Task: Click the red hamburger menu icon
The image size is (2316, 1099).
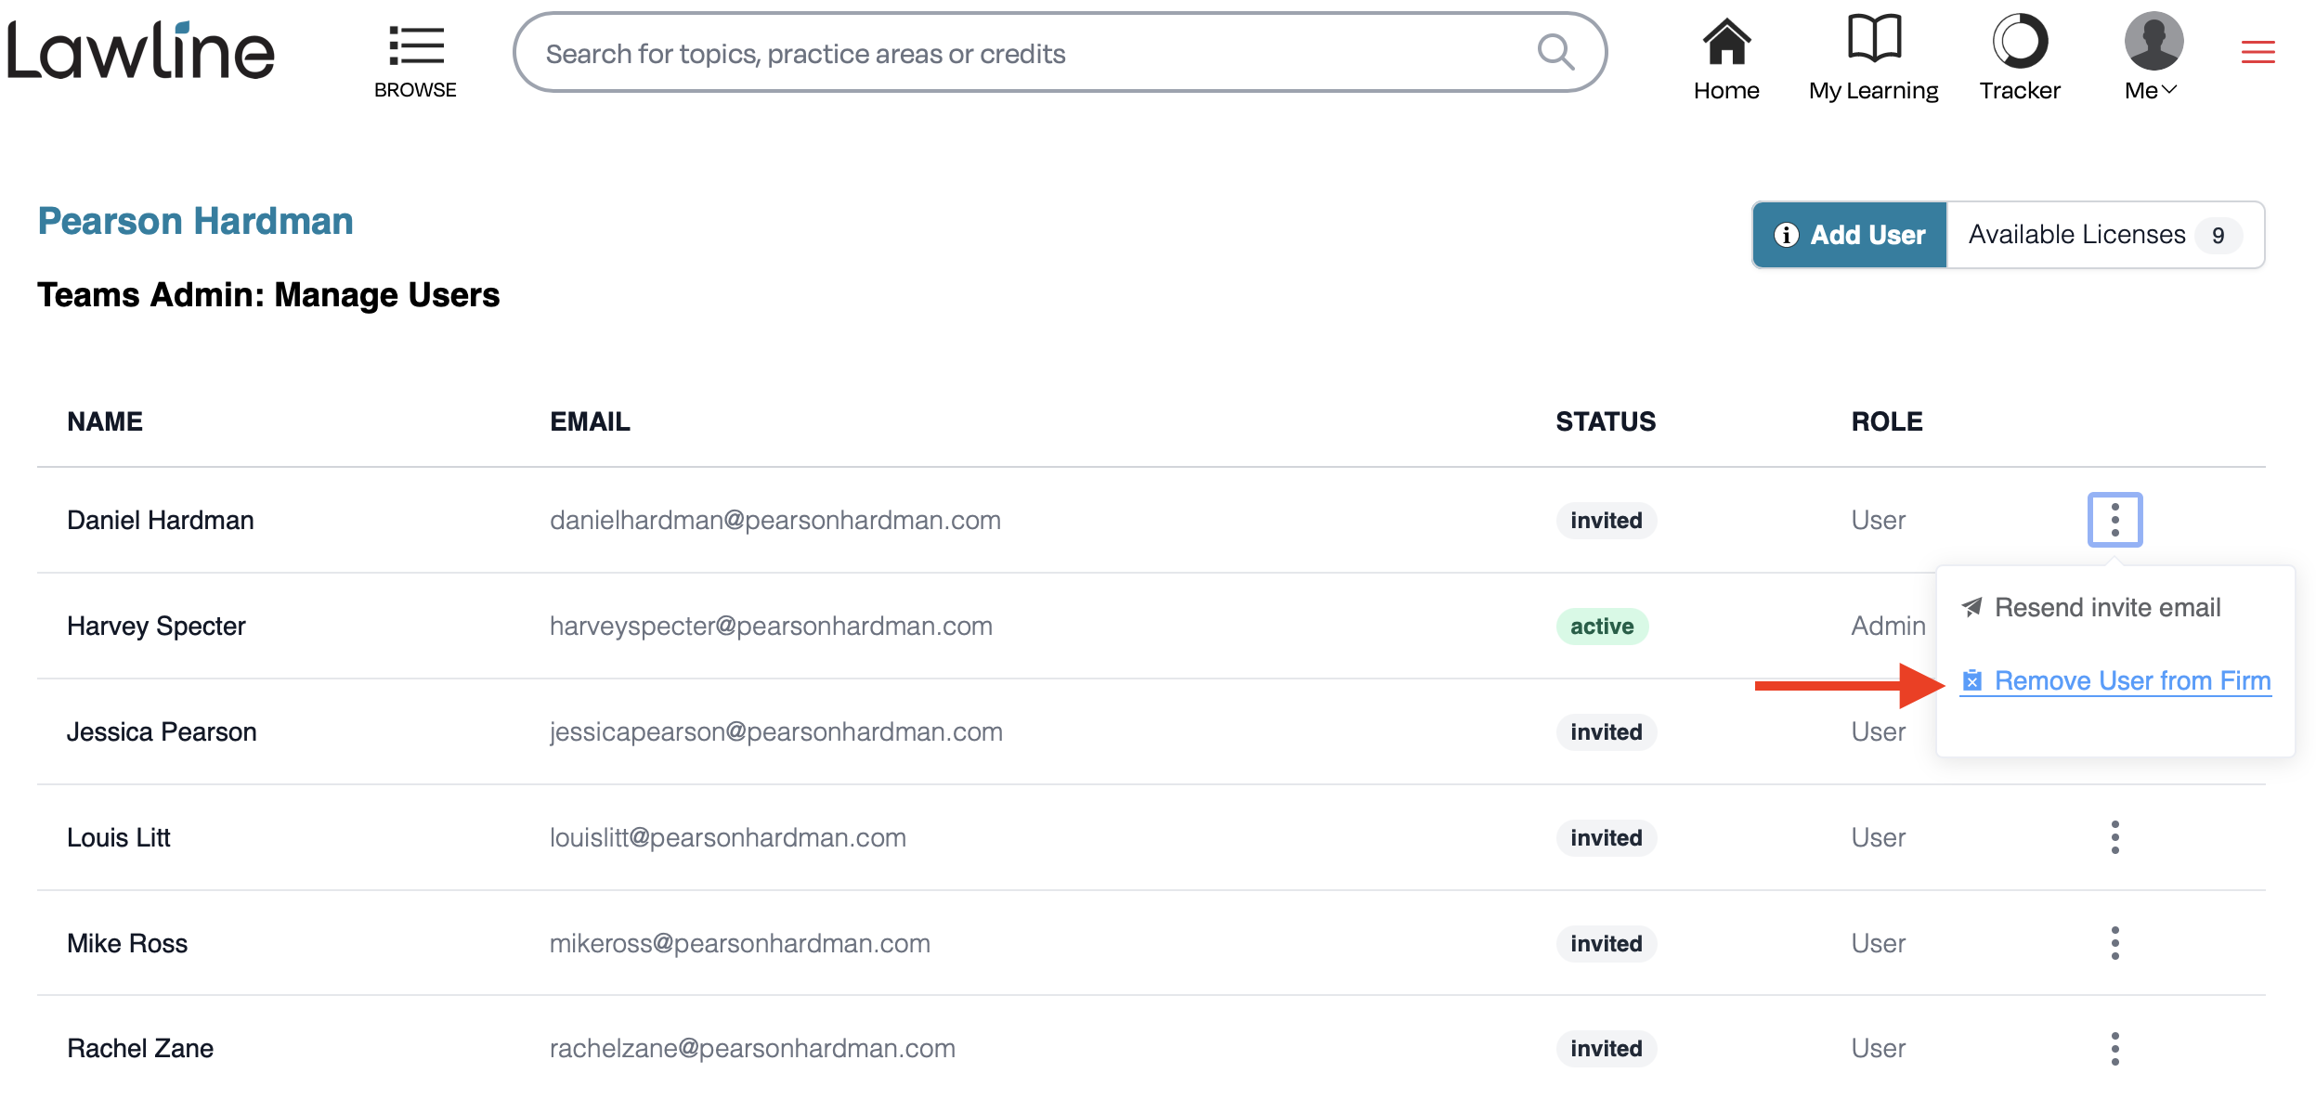Action: pyautogui.click(x=2257, y=52)
